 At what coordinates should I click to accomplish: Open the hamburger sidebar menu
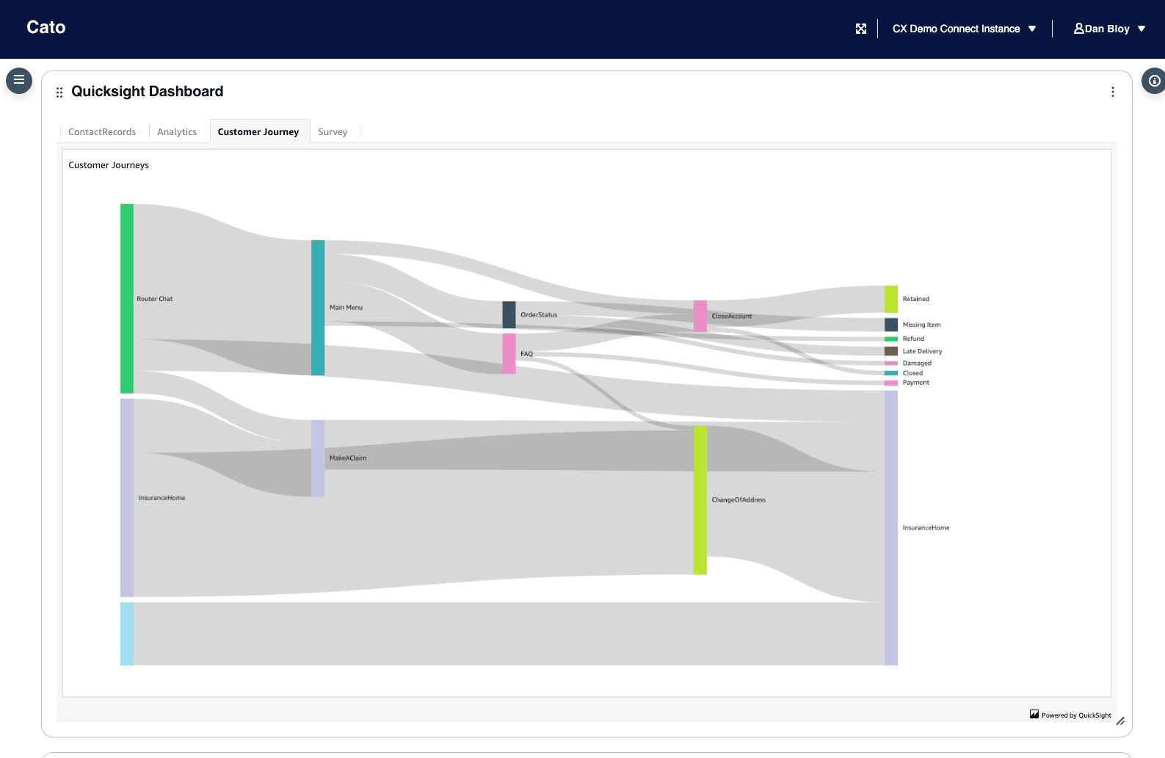click(19, 80)
